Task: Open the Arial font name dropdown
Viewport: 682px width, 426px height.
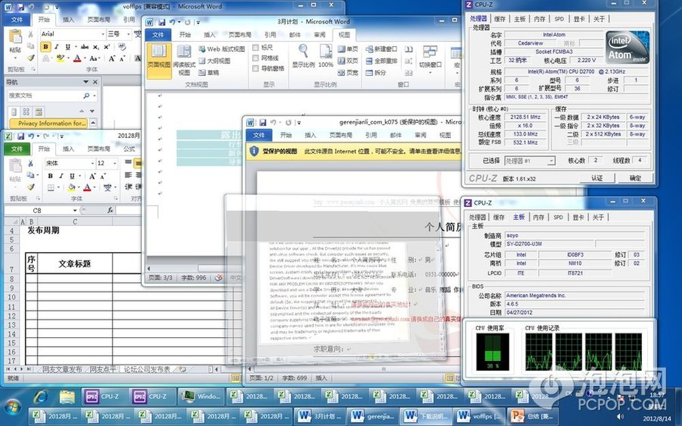Action: coord(103,34)
